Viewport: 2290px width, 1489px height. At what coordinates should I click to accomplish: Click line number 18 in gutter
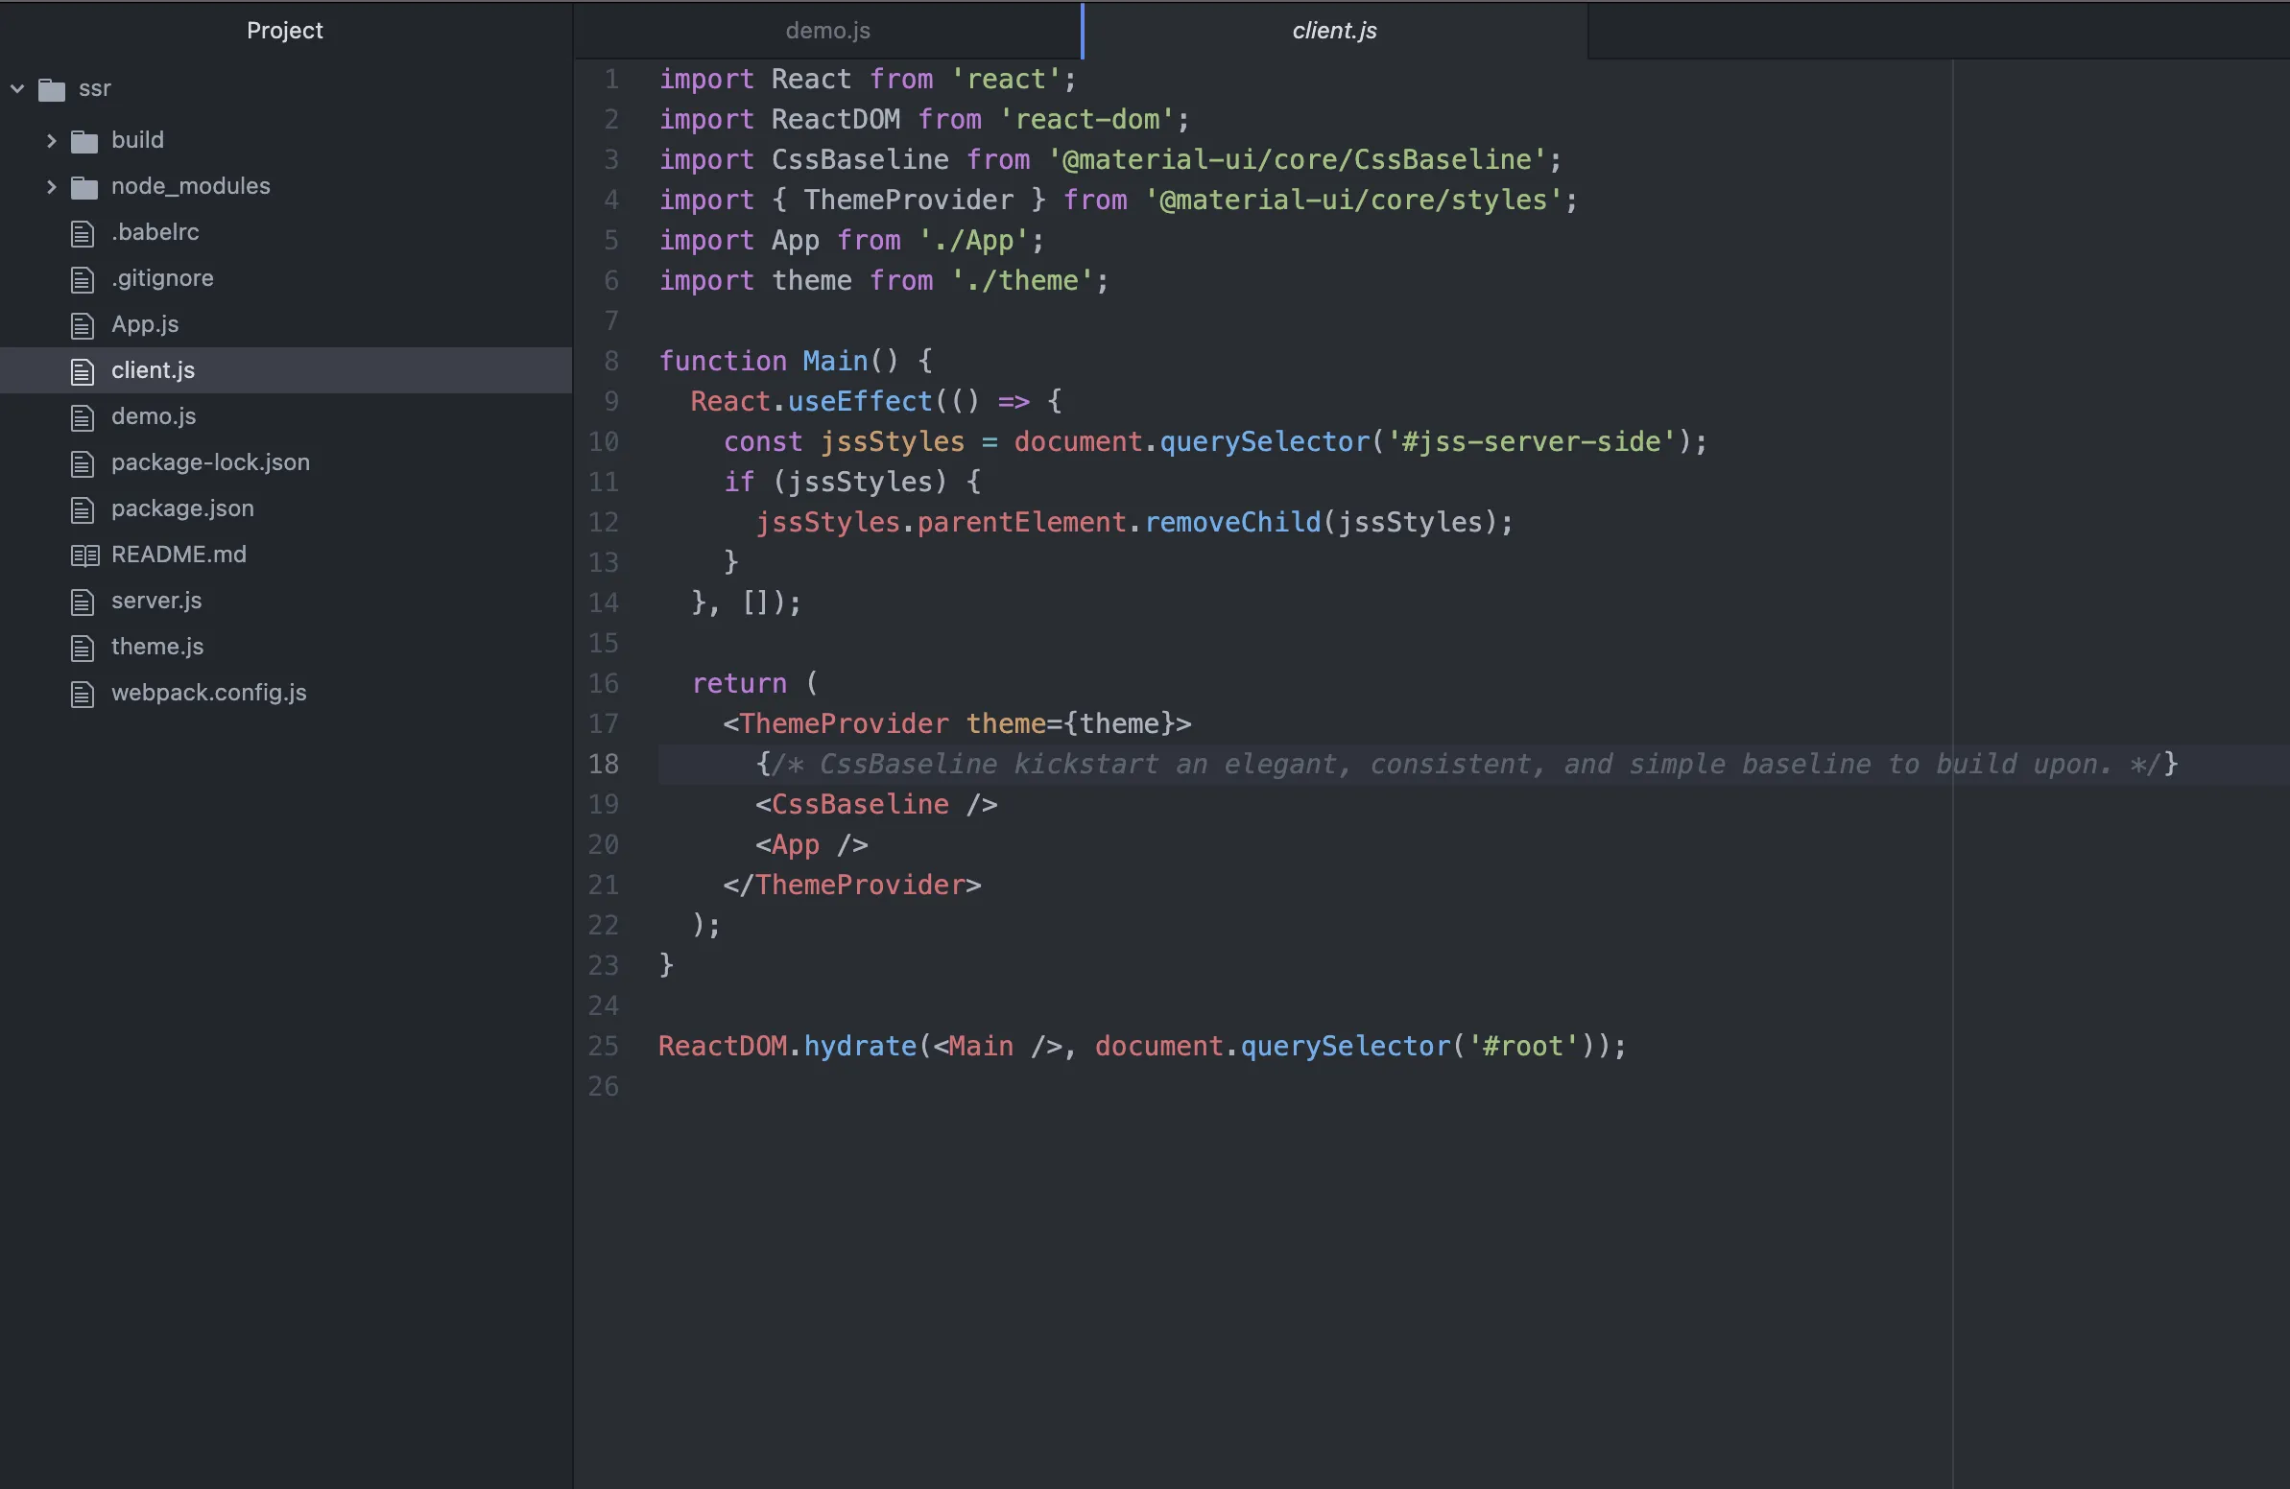(x=604, y=765)
